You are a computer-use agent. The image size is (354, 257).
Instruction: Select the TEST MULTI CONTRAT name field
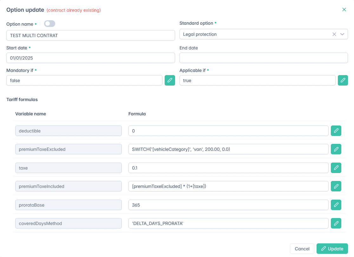(90, 35)
